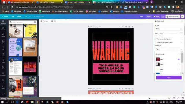Adjust the download Size slider

pos(169,33)
